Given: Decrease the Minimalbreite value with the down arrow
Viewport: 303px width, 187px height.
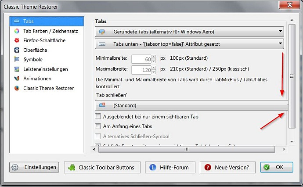Looking at the screenshot, I should (154, 61).
